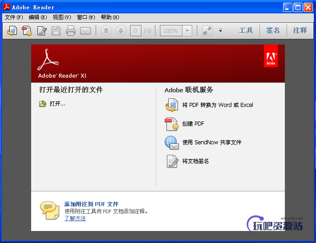Select the 创建 PDF link

click(x=193, y=124)
